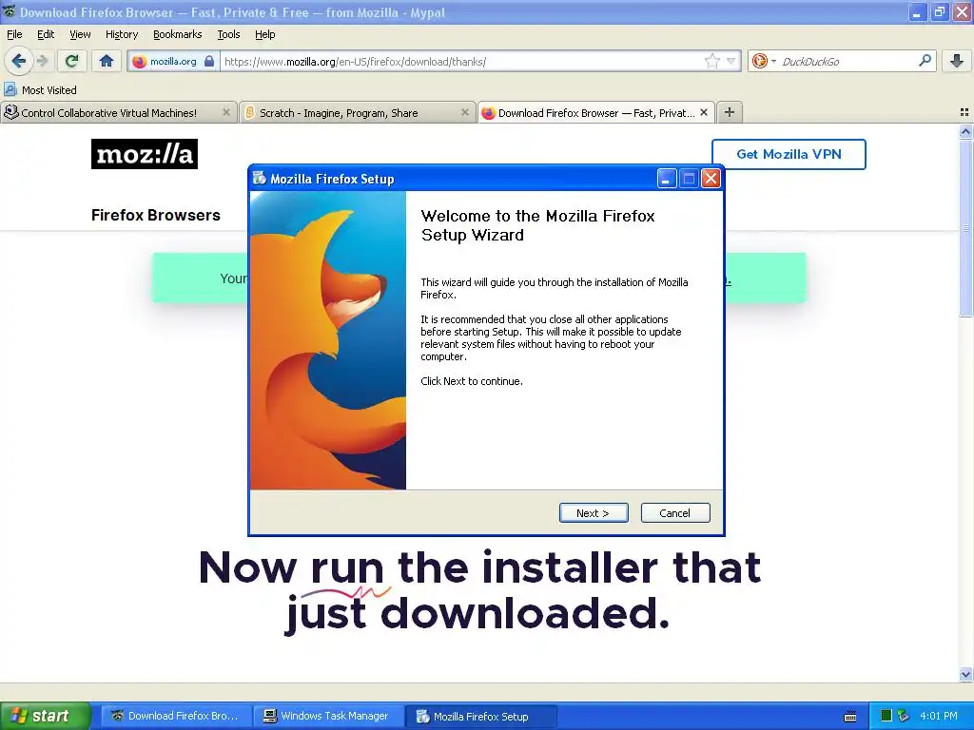Select Mozilla Firefox Setup taskbar item
Viewport: 974px width, 730px height.
(x=480, y=716)
